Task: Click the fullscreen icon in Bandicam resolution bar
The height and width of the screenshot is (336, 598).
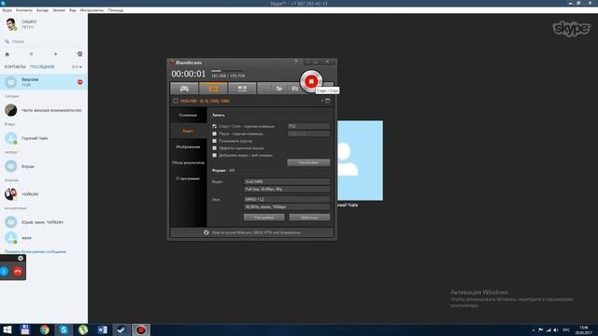Action: pyautogui.click(x=328, y=101)
